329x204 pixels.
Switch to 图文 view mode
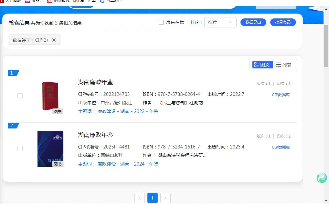262,65
